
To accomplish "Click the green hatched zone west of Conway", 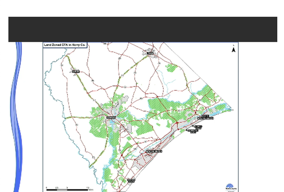I will tap(98, 127).
